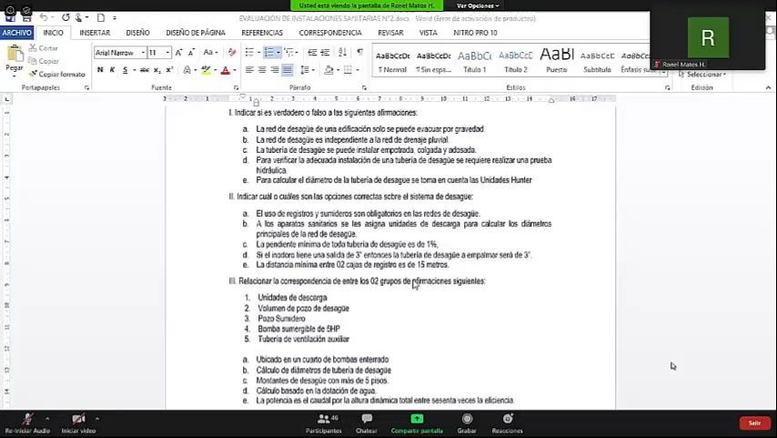Image resolution: width=777 pixels, height=438 pixels.
Task: Center align text in Párrafo group
Action: pyautogui.click(x=262, y=70)
